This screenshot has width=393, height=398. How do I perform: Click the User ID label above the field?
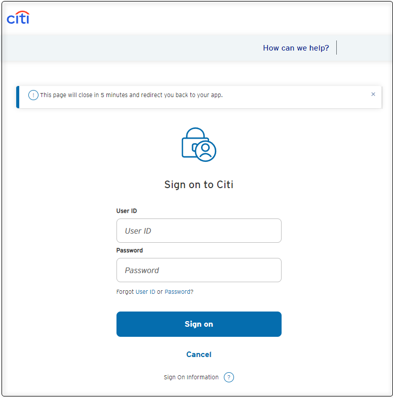click(x=127, y=211)
